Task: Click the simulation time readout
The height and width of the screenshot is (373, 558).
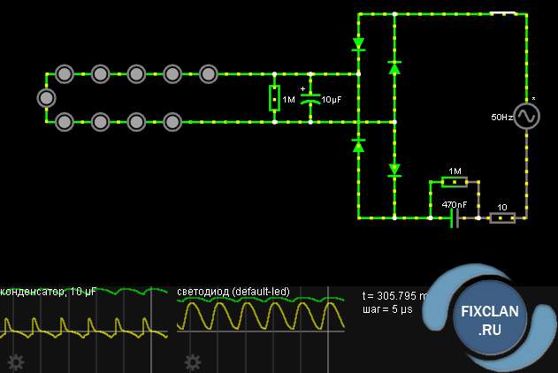Action: pyautogui.click(x=394, y=295)
